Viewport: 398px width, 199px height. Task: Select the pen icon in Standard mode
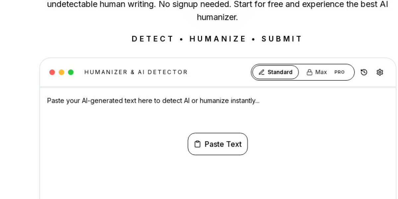click(x=262, y=72)
